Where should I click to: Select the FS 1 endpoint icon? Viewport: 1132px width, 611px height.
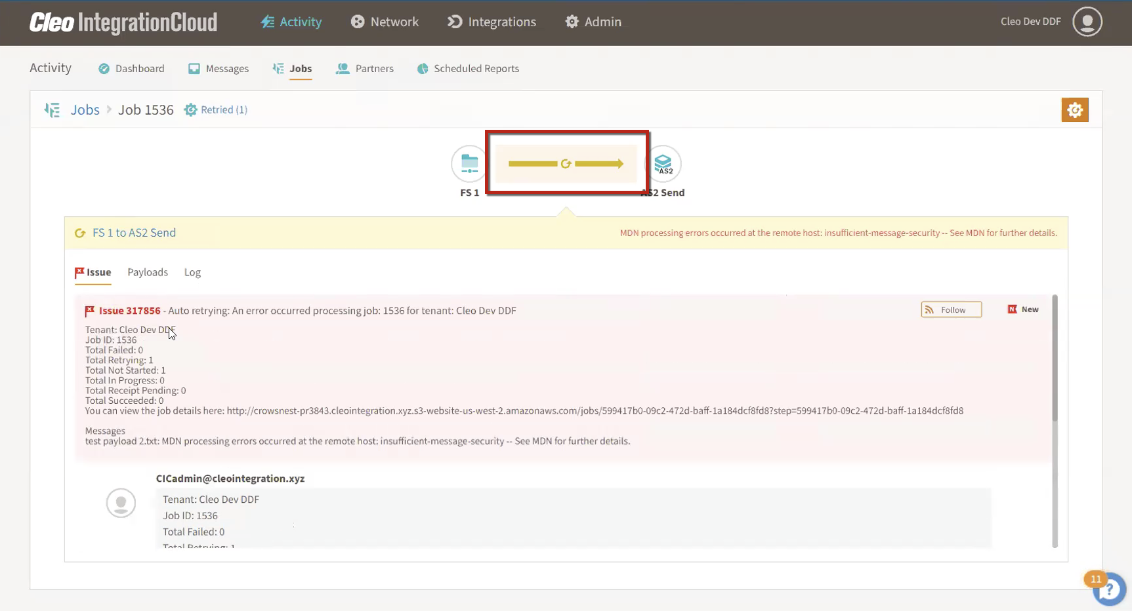pyautogui.click(x=469, y=164)
